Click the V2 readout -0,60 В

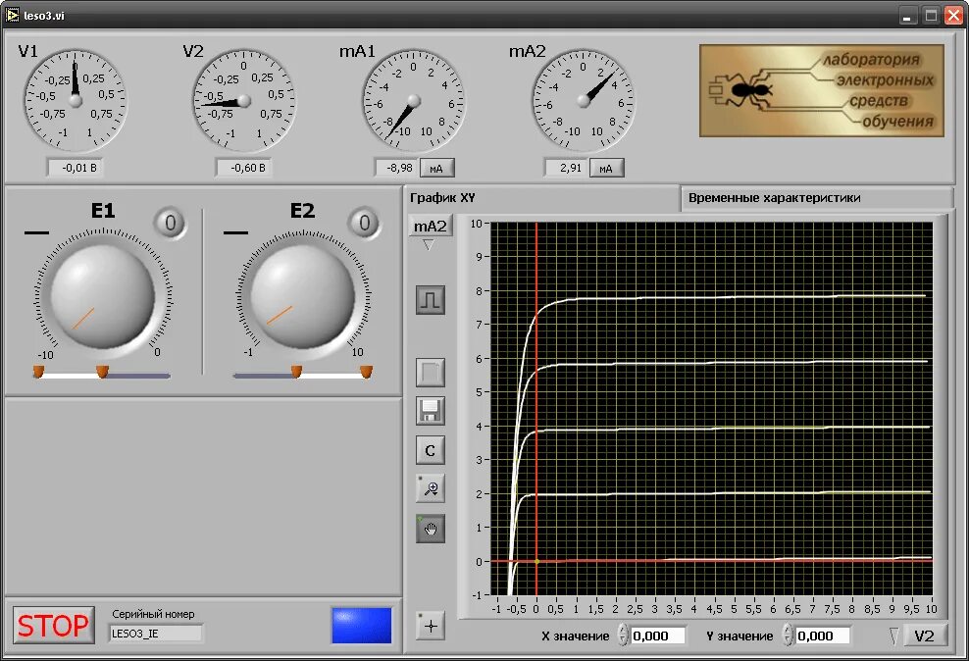(244, 168)
